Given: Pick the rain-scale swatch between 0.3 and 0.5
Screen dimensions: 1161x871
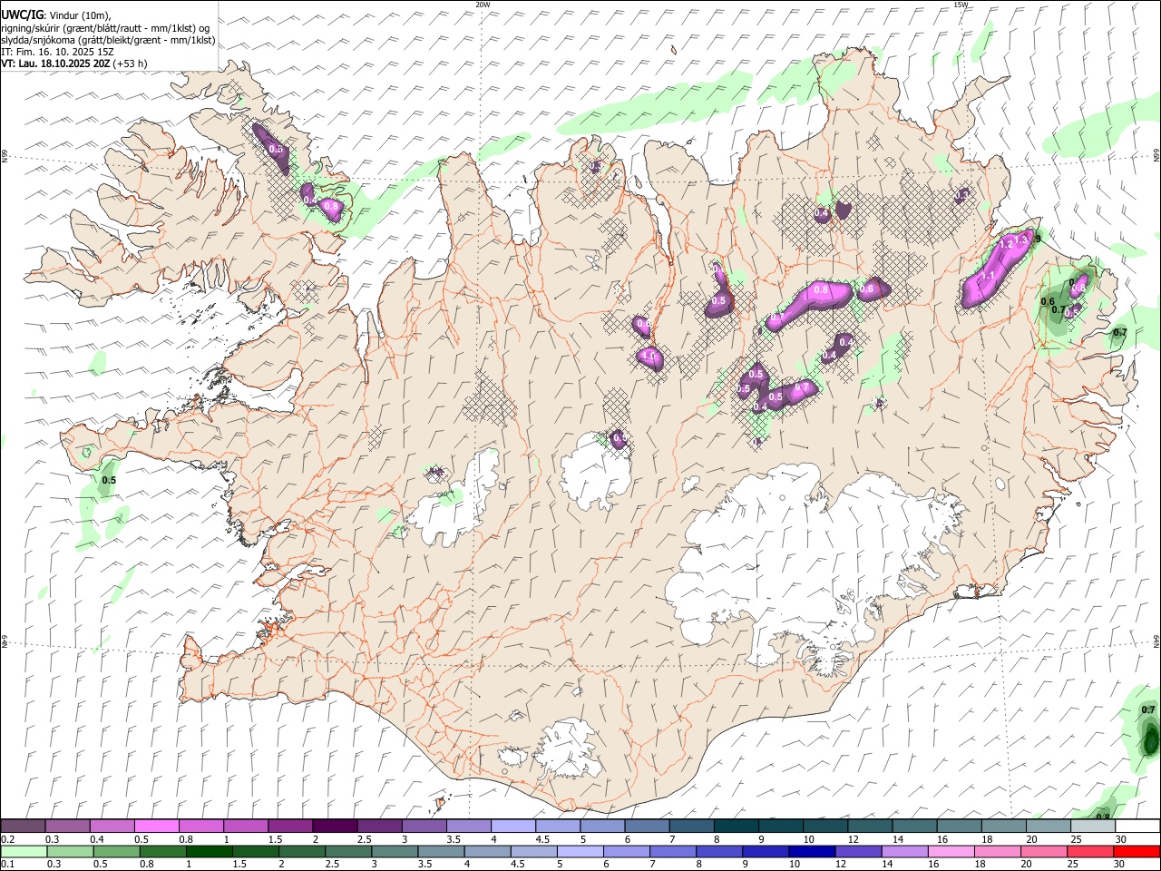Looking at the screenshot, I should 71,852.
